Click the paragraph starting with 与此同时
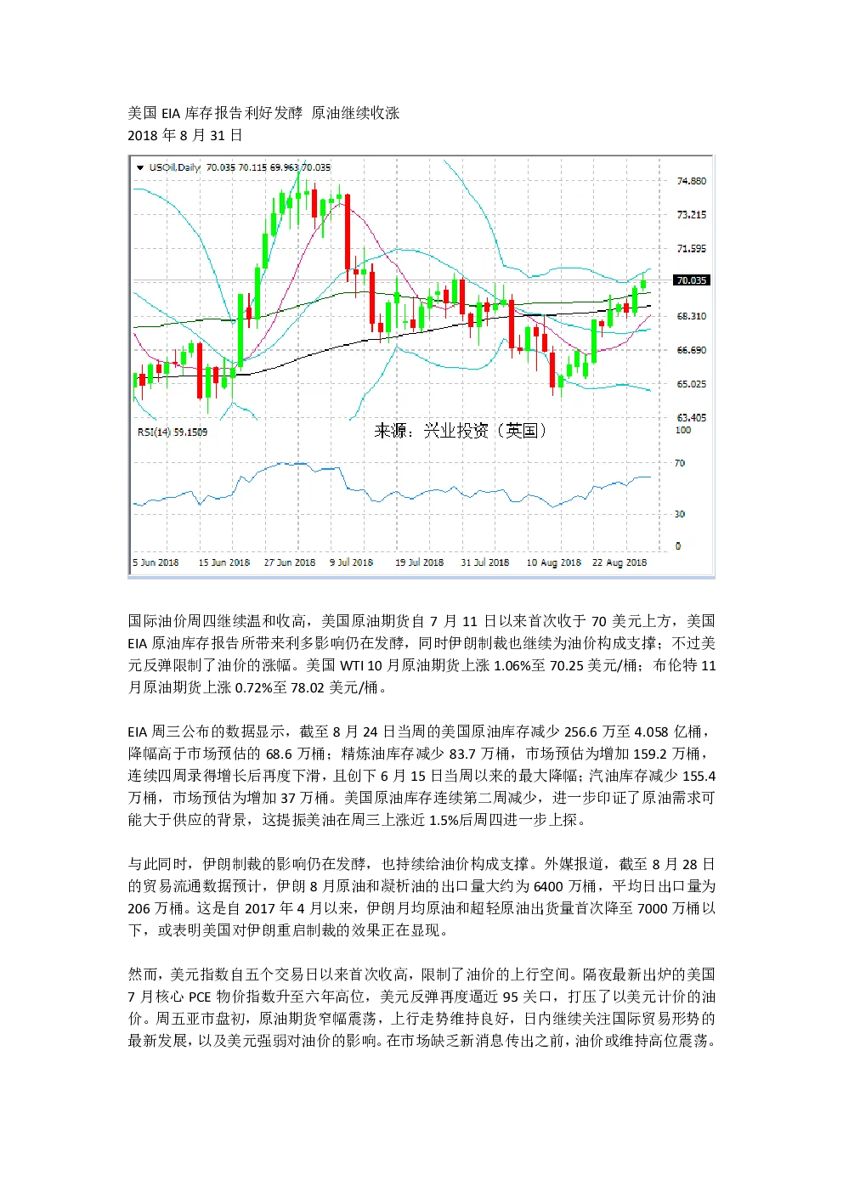This screenshot has height=1192, width=843. point(421,897)
